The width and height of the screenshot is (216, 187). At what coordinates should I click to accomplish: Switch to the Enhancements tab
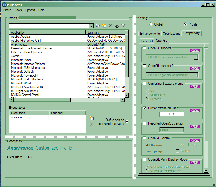coord(150,34)
